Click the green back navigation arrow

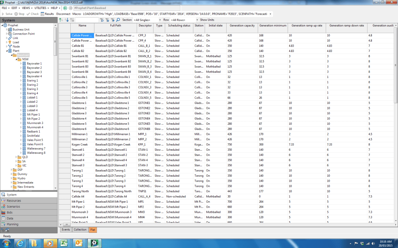(x=65, y=8)
